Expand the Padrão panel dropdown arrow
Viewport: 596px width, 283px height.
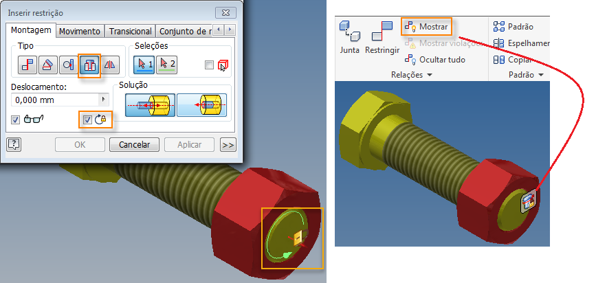[x=540, y=75]
